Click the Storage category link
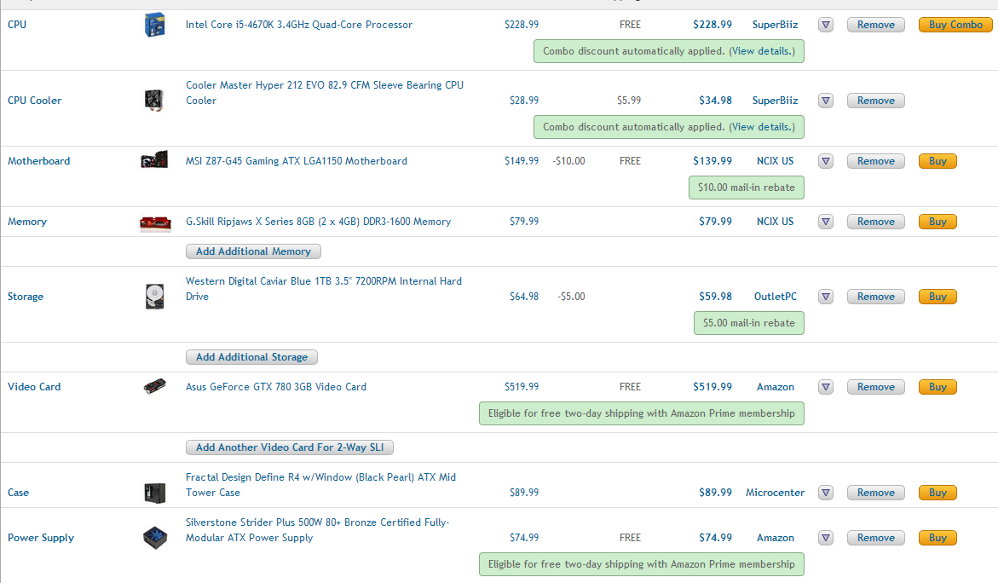 tap(26, 297)
